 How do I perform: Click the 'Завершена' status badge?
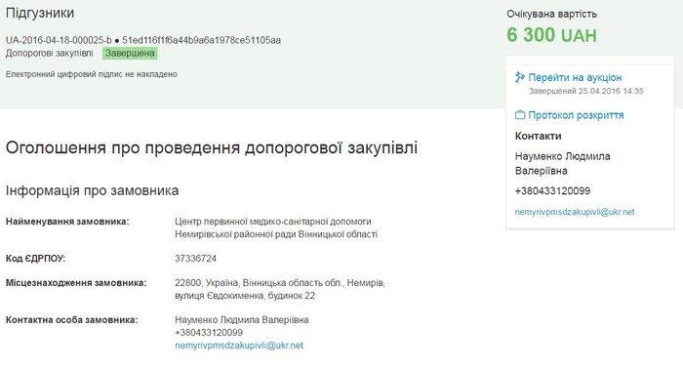click(x=130, y=53)
